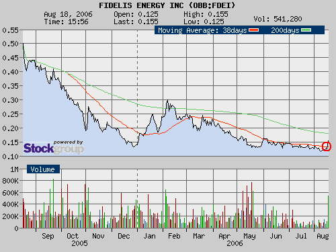
Task: Click the red 38days legend swatch
Action: (x=254, y=30)
